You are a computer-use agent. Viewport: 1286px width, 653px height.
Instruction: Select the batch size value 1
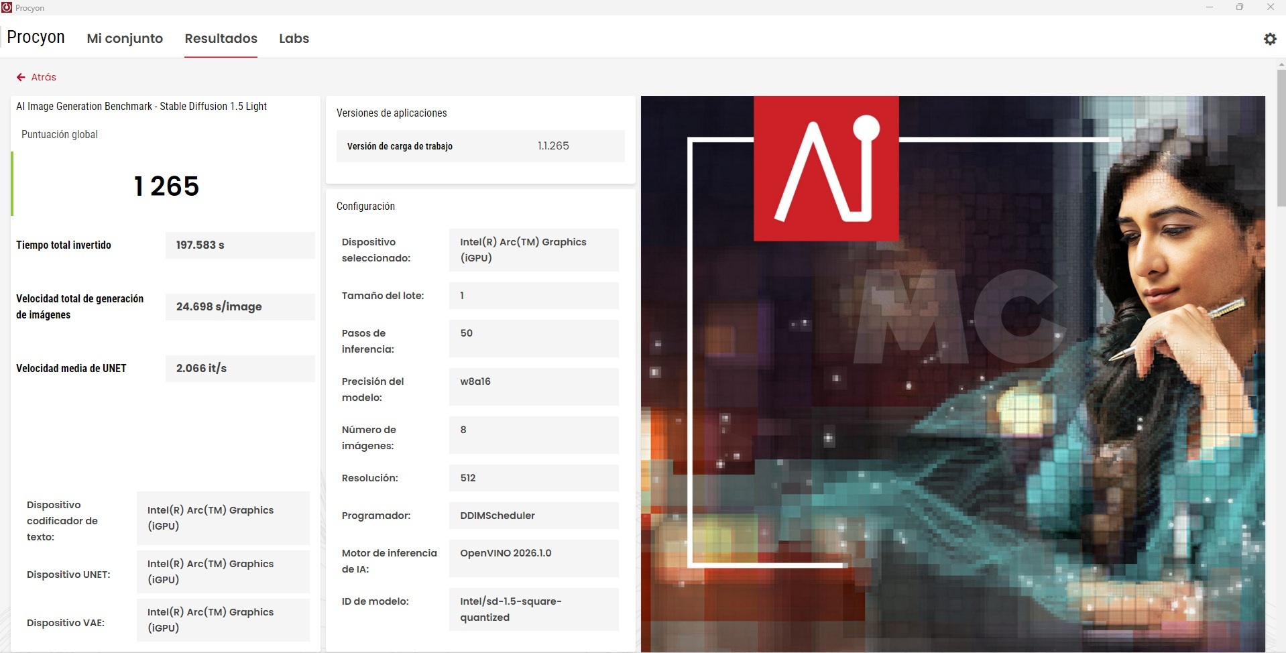tap(534, 296)
